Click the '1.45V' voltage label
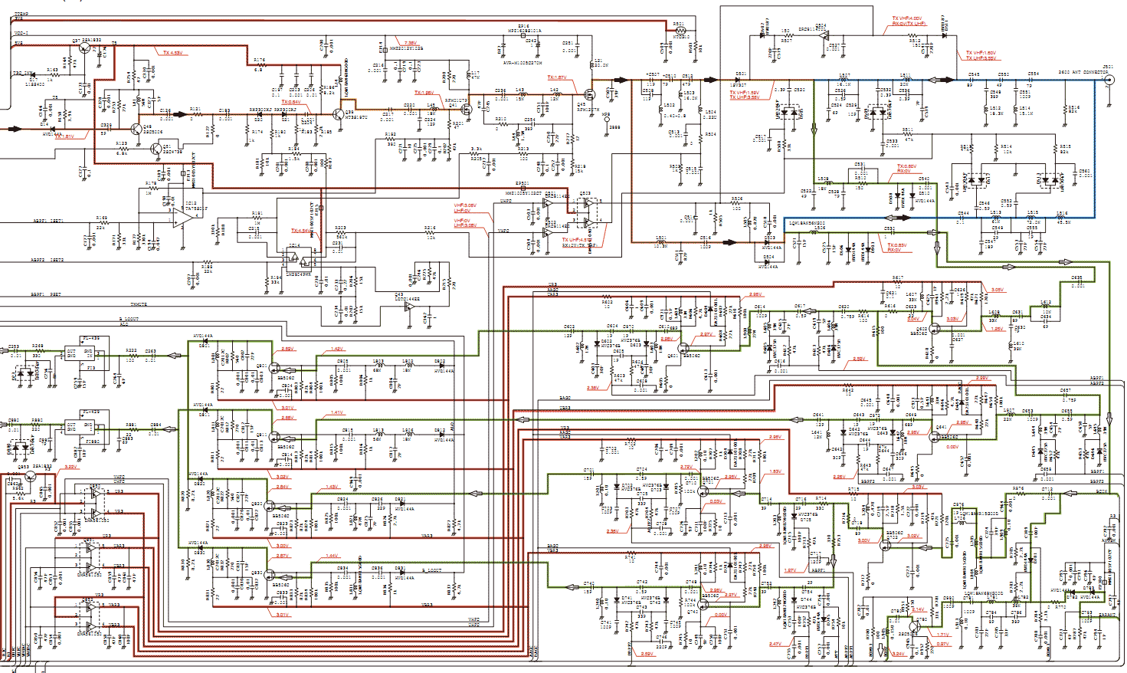The image size is (1127, 673). (x=332, y=487)
